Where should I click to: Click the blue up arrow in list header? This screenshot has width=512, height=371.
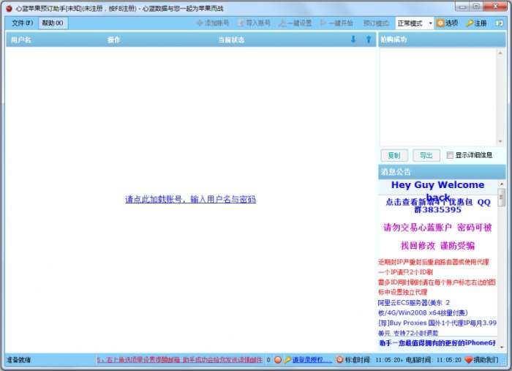[x=369, y=40]
